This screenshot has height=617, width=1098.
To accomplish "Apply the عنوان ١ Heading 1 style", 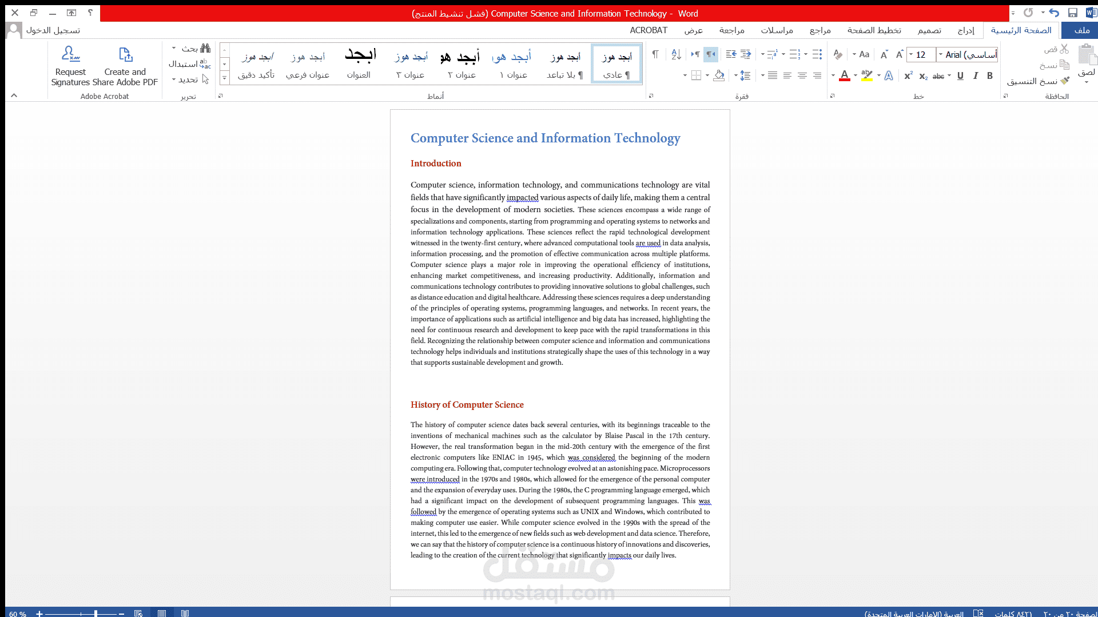I will pyautogui.click(x=513, y=64).
